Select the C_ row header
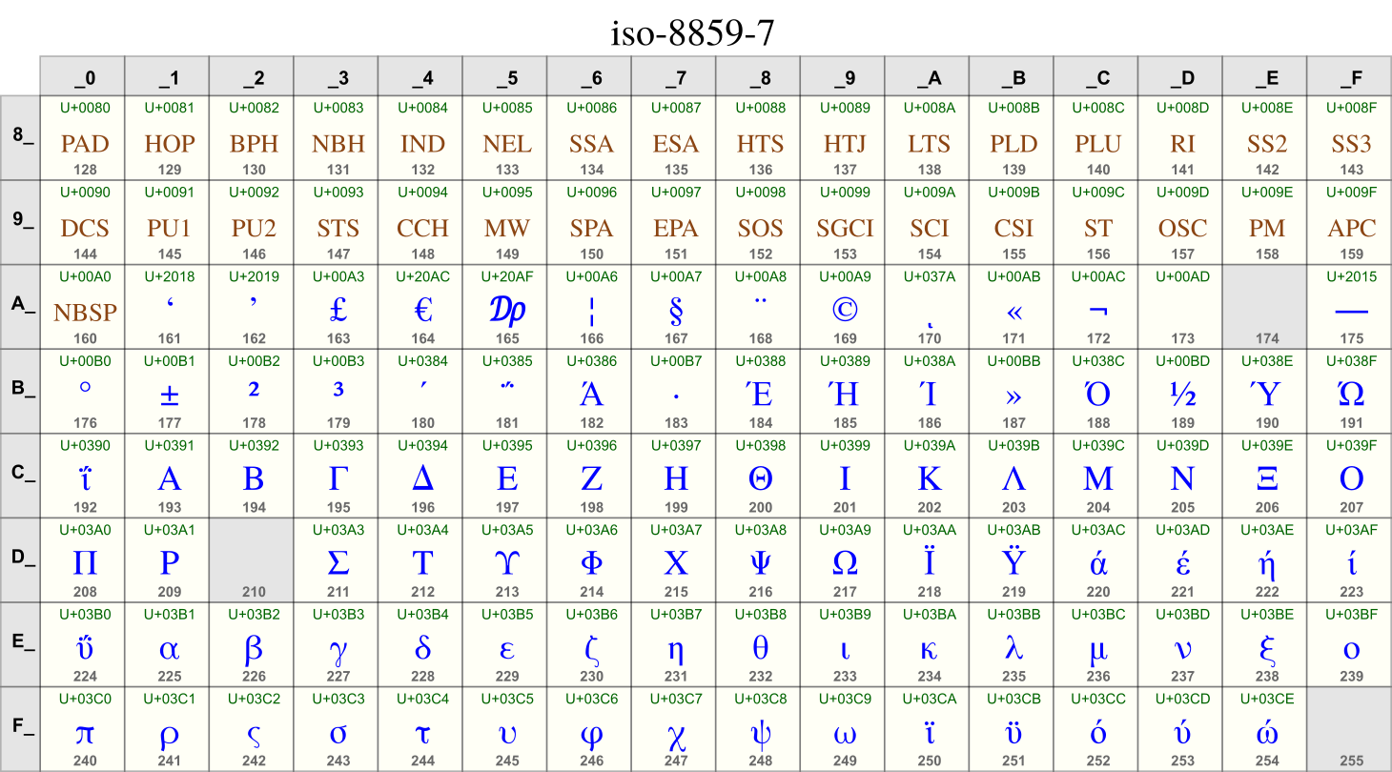 point(19,477)
